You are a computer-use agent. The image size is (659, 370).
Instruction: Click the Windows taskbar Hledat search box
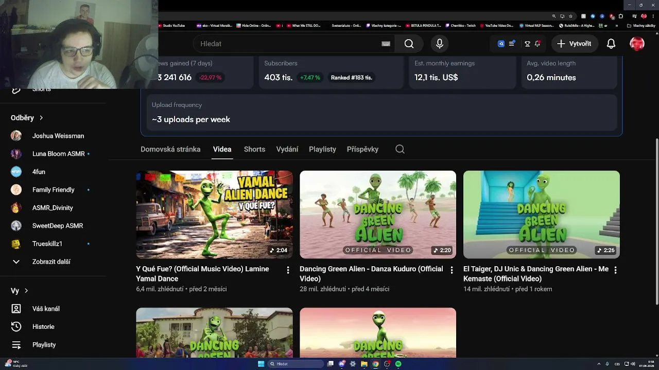[296, 364]
